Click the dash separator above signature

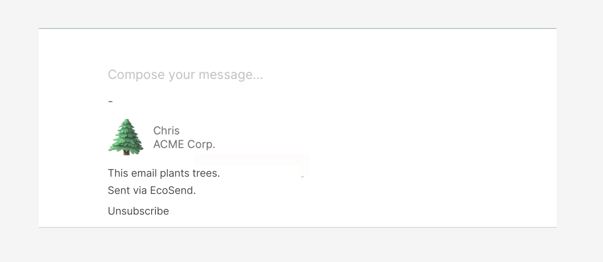(111, 101)
